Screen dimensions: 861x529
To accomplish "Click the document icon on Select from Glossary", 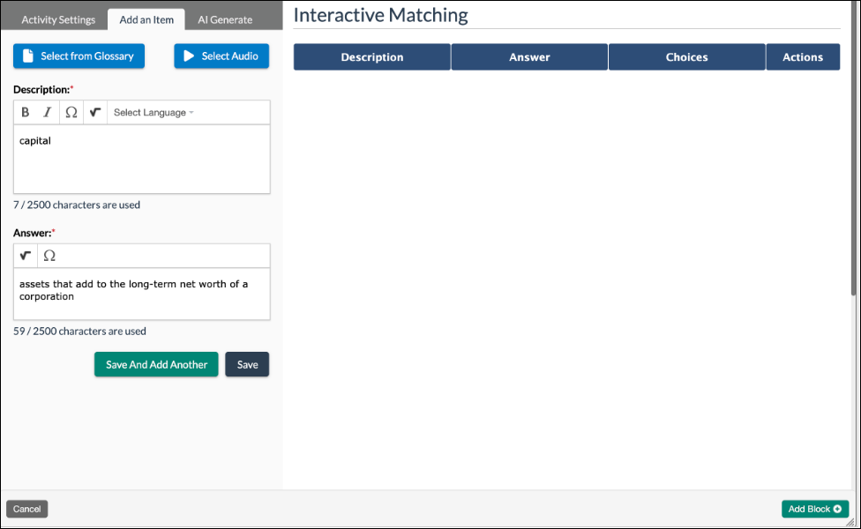I will click(x=26, y=56).
